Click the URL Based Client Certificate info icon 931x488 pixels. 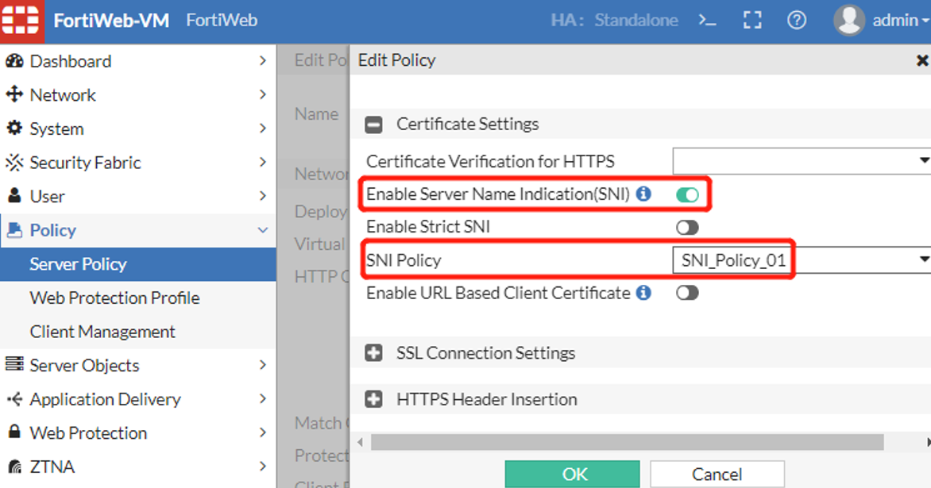643,293
